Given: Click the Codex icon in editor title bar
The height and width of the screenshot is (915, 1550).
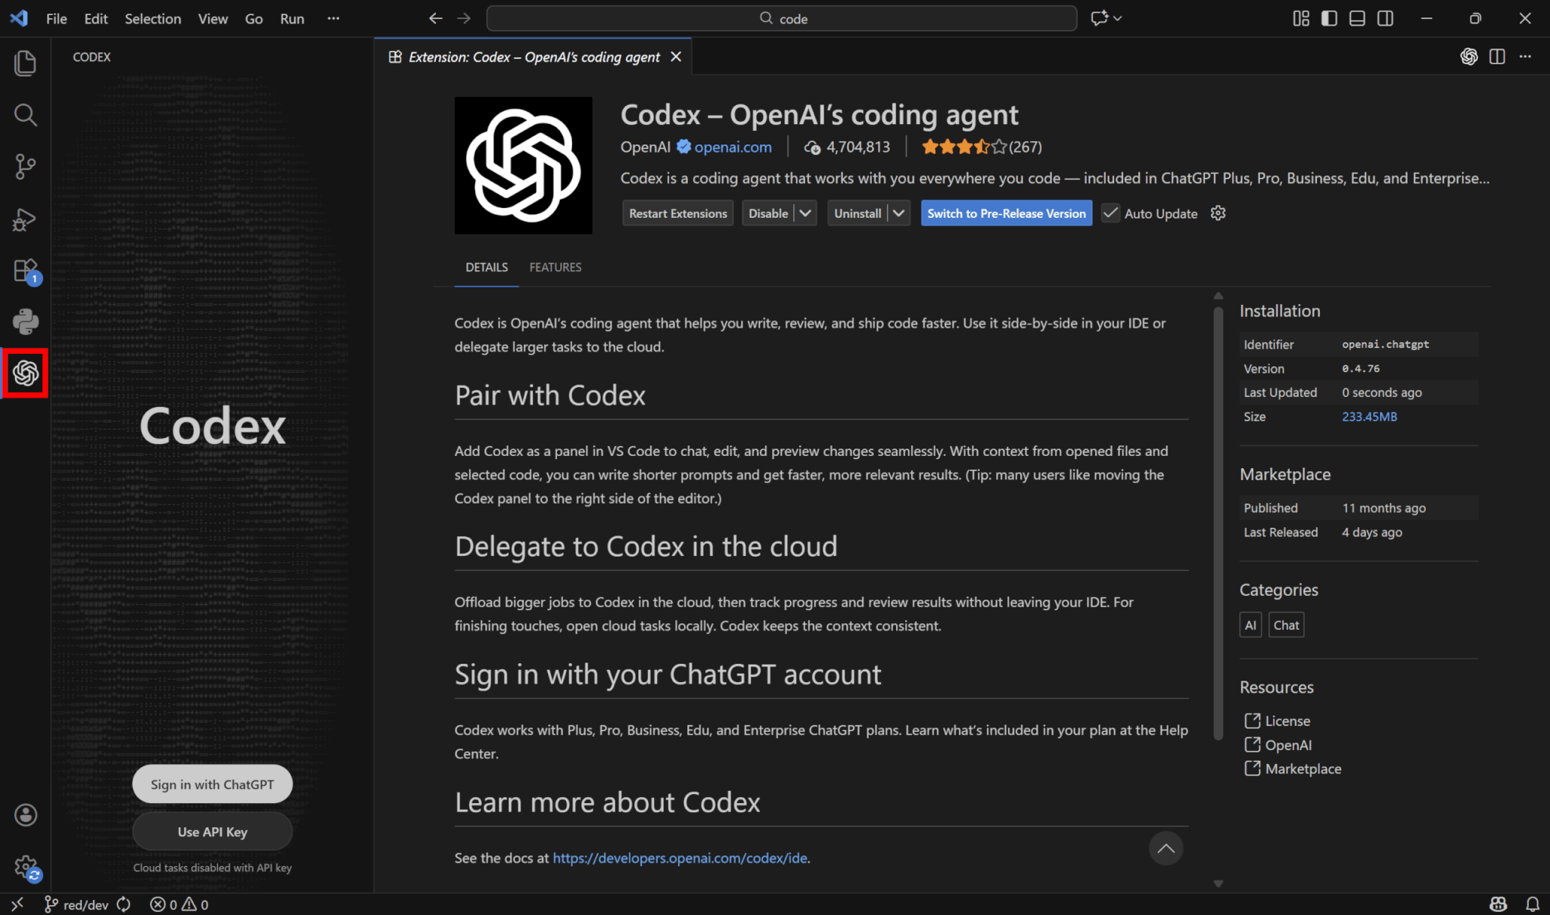Looking at the screenshot, I should tap(1468, 57).
